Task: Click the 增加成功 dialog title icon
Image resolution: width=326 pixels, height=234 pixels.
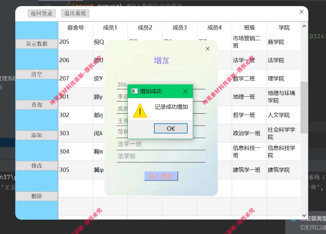Action: (x=134, y=91)
